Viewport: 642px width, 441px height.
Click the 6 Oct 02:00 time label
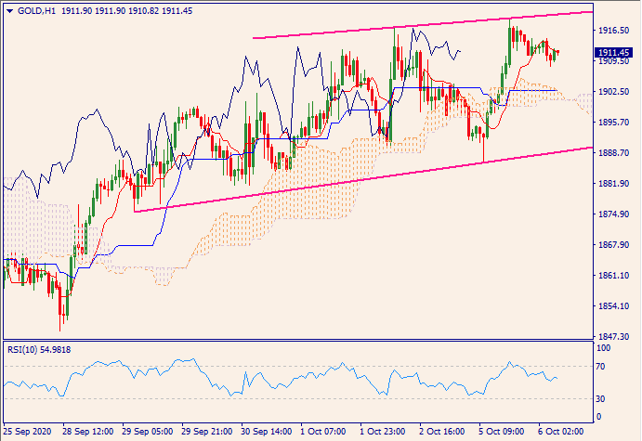click(564, 433)
